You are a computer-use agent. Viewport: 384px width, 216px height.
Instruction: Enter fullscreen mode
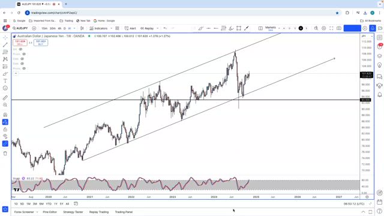pyautogui.click(x=331, y=28)
